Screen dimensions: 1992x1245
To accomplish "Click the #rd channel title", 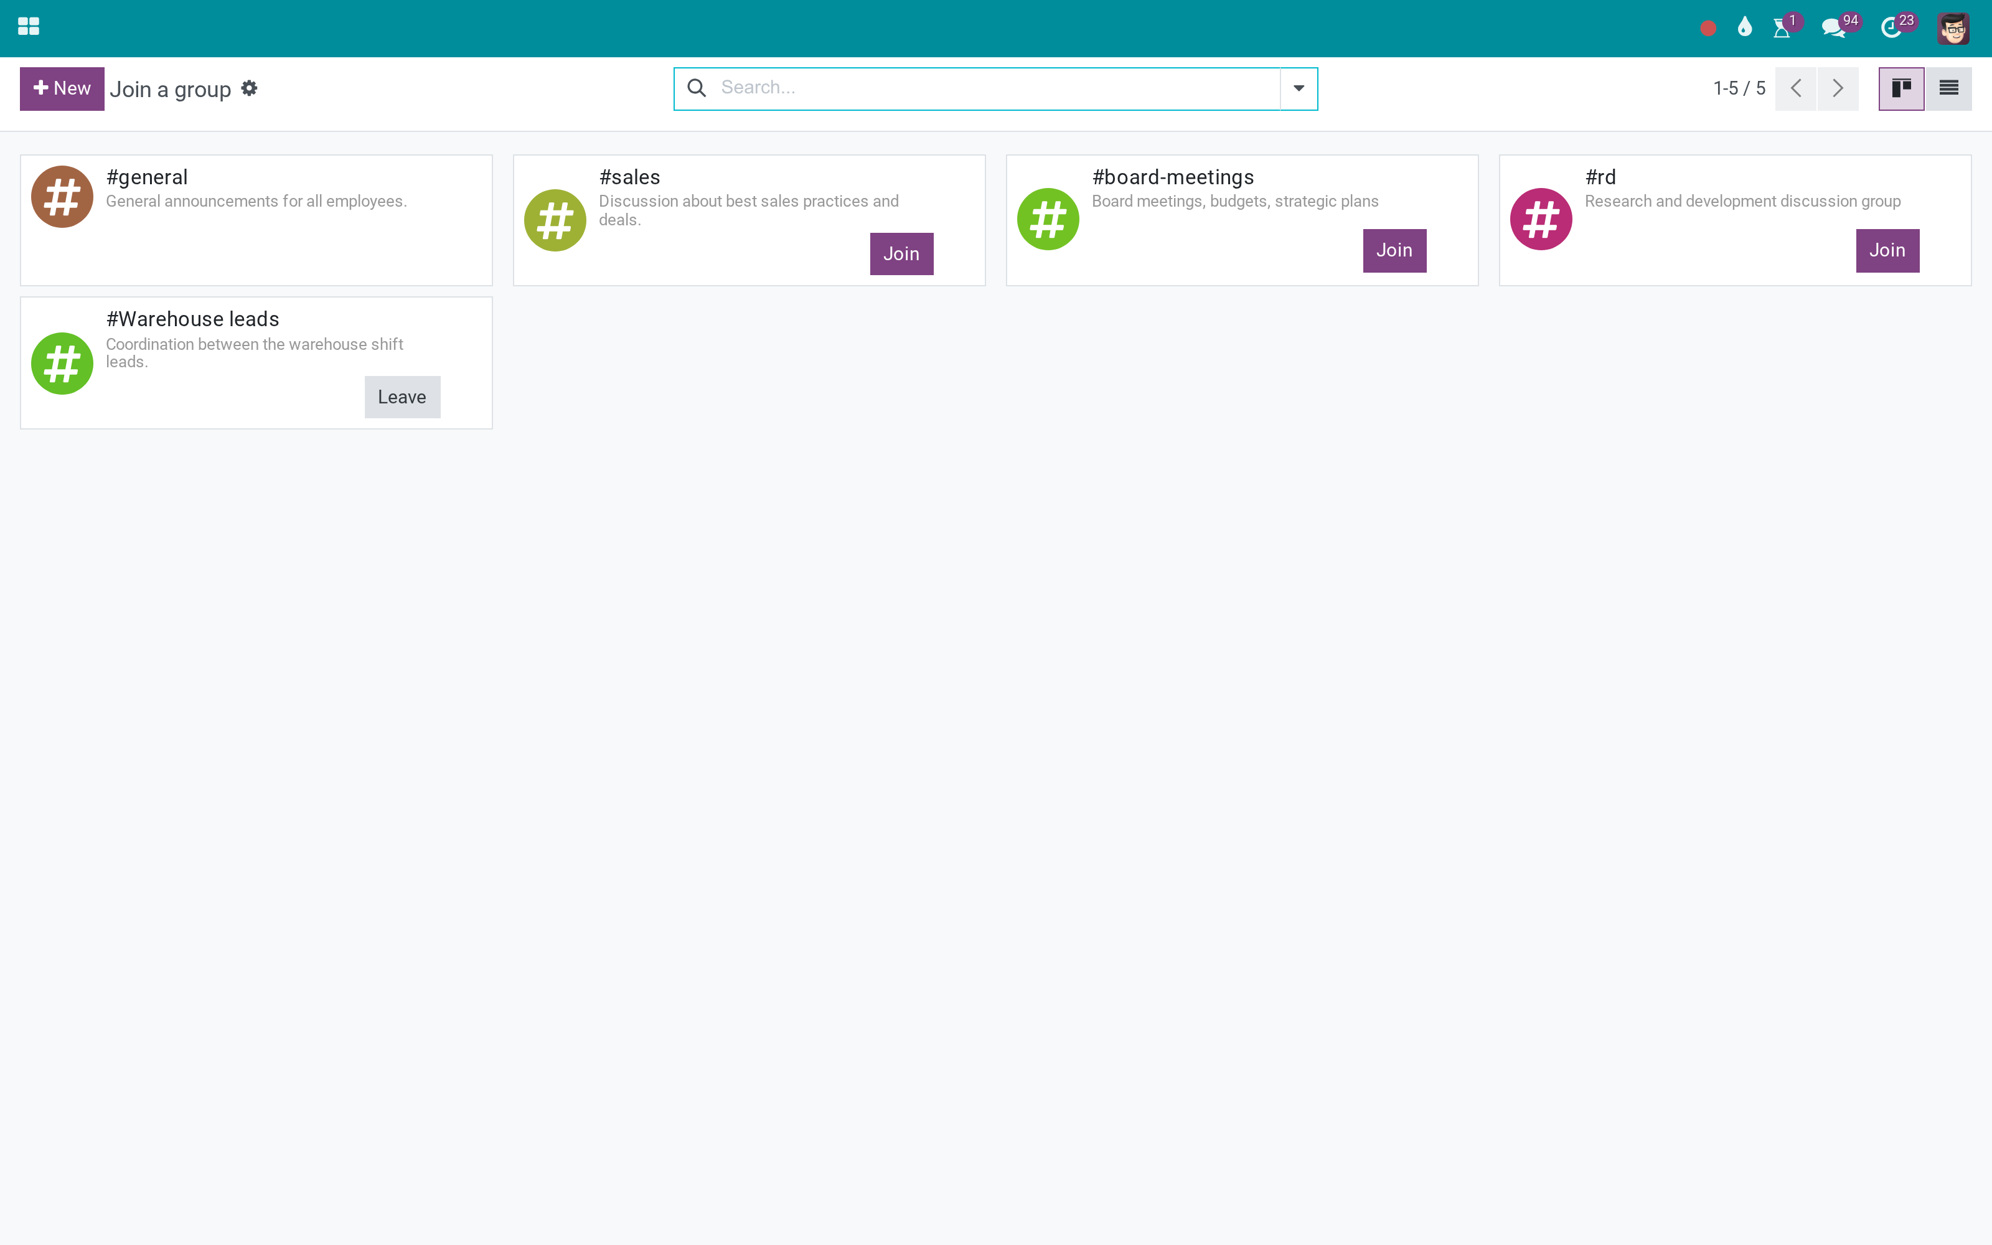I will 1600,177.
